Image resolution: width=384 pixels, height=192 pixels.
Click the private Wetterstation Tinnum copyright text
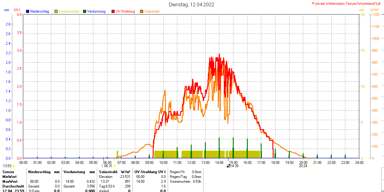348,3
